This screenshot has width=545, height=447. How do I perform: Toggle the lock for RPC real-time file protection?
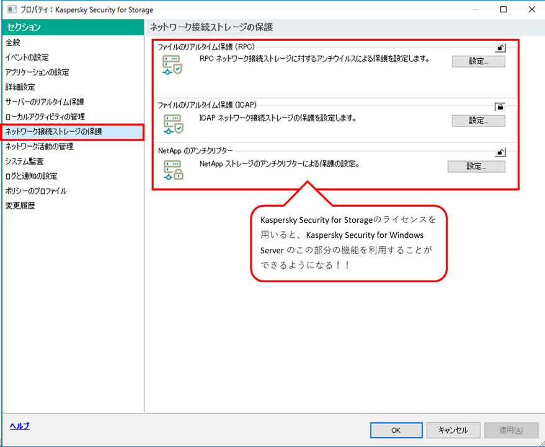(500, 48)
